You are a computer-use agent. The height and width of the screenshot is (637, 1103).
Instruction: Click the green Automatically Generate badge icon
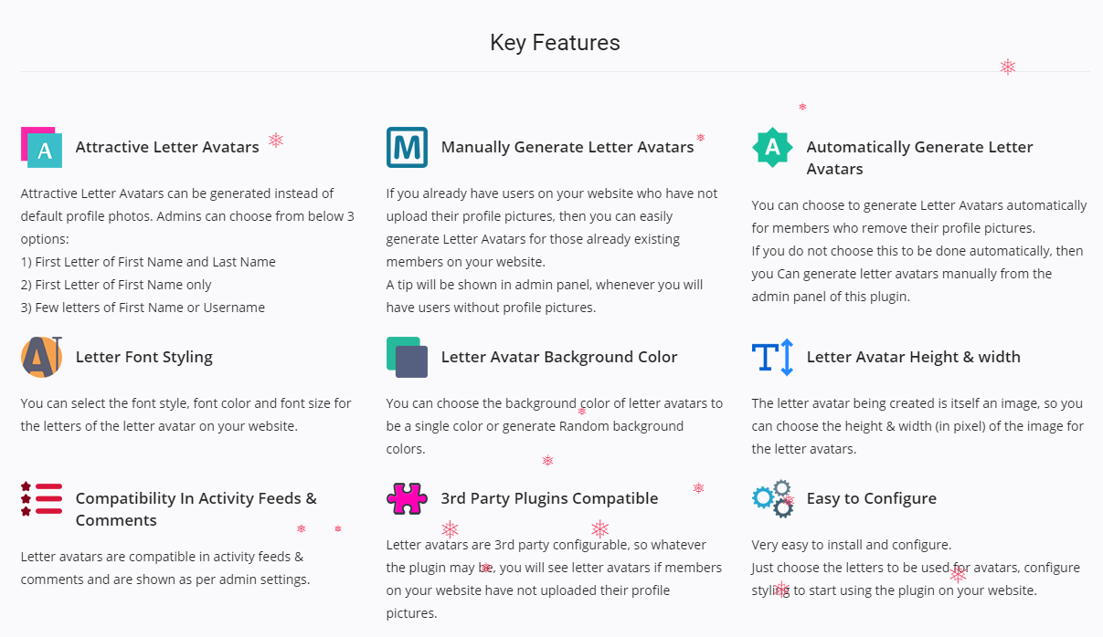tap(772, 147)
